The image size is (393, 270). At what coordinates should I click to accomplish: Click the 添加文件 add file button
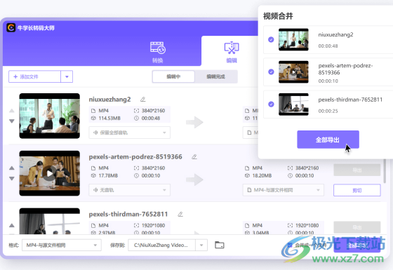(34, 76)
